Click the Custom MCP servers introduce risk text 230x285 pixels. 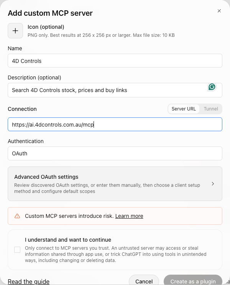click(69, 216)
